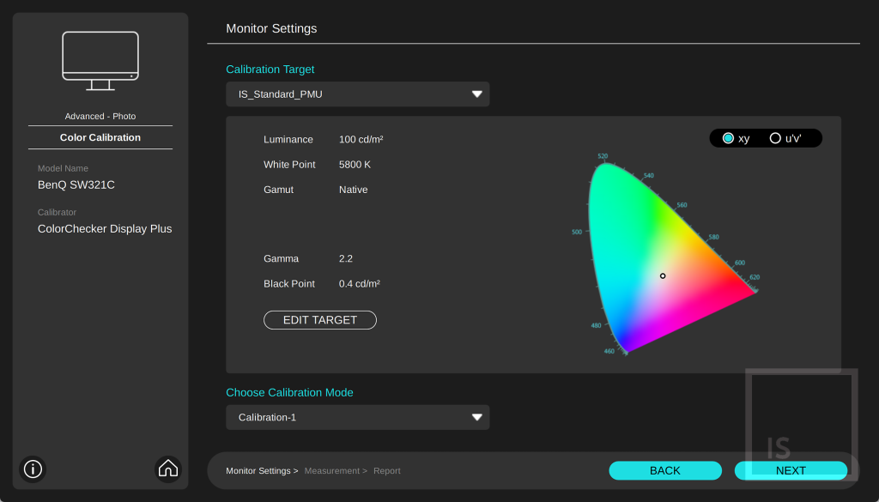The height and width of the screenshot is (502, 879).
Task: Click the 5800 K white point value
Action: pyautogui.click(x=355, y=165)
